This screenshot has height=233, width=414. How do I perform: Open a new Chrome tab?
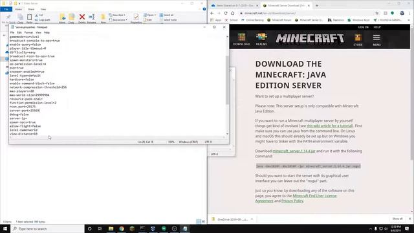coord(317,6)
